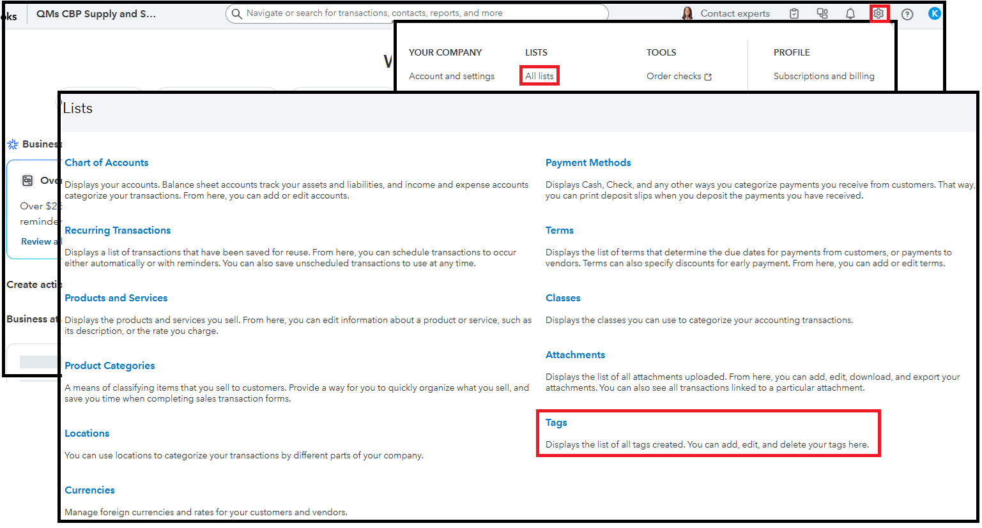Click the text 'Displays the list of all tags created'
Screen dimensions: 982x528
pos(707,445)
